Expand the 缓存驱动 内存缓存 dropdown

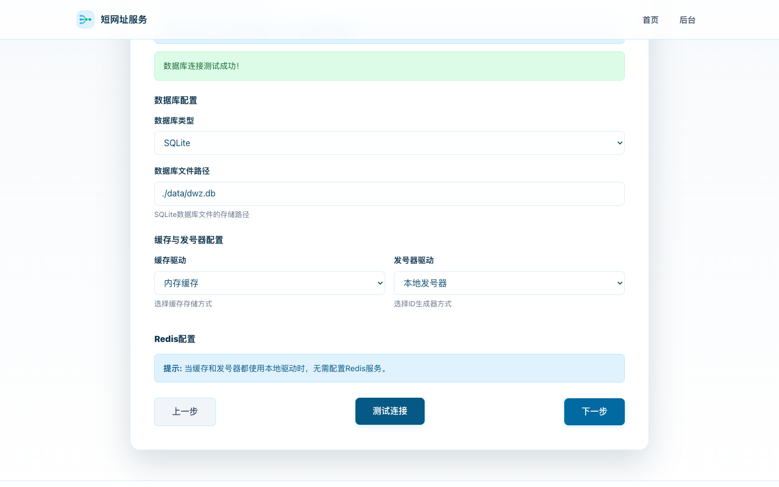pos(269,283)
